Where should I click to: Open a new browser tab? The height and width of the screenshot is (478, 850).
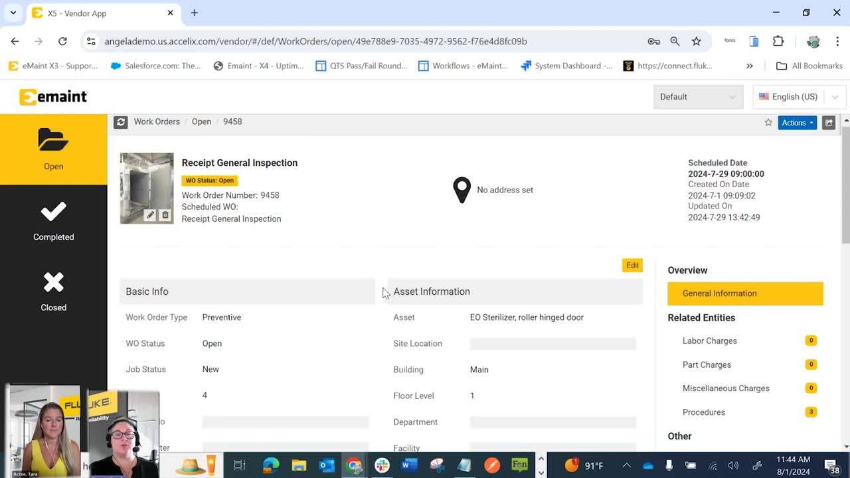point(195,13)
